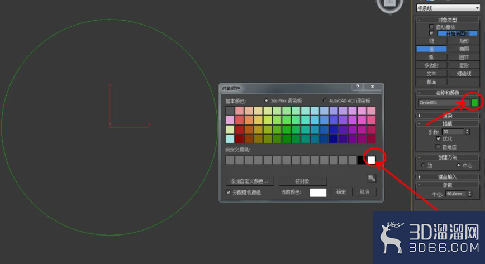Click the 添加自定义颜色... button

pos(250,181)
